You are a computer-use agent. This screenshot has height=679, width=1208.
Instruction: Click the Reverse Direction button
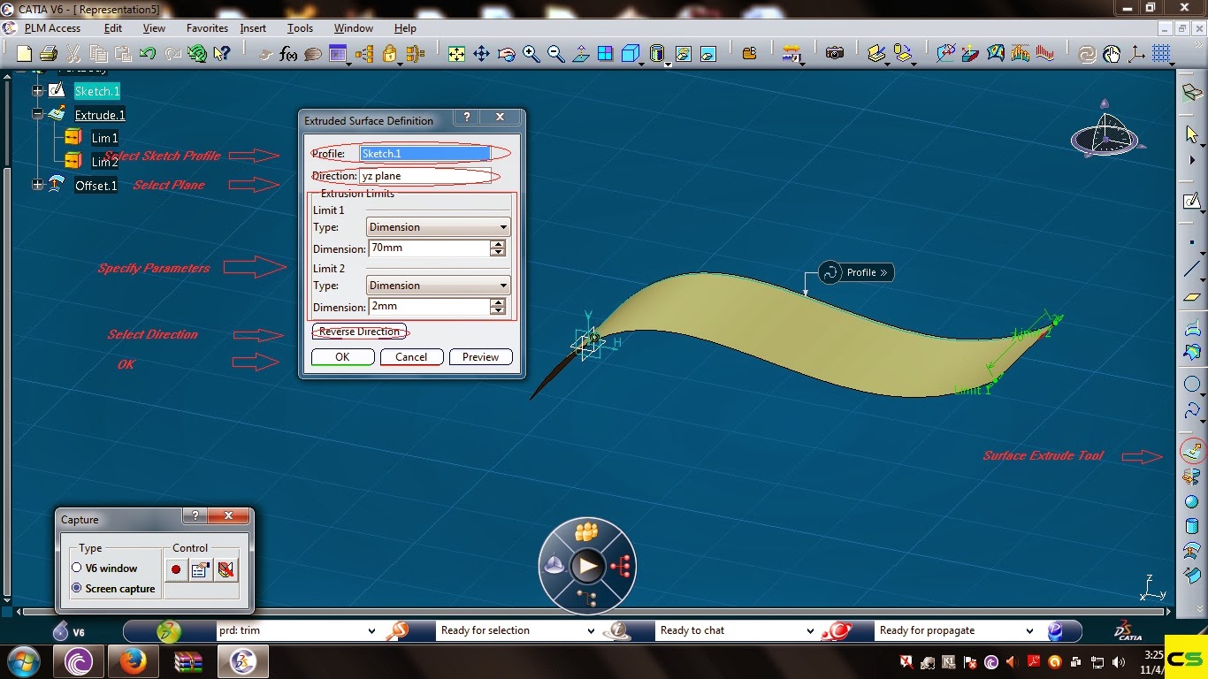pyautogui.click(x=359, y=332)
